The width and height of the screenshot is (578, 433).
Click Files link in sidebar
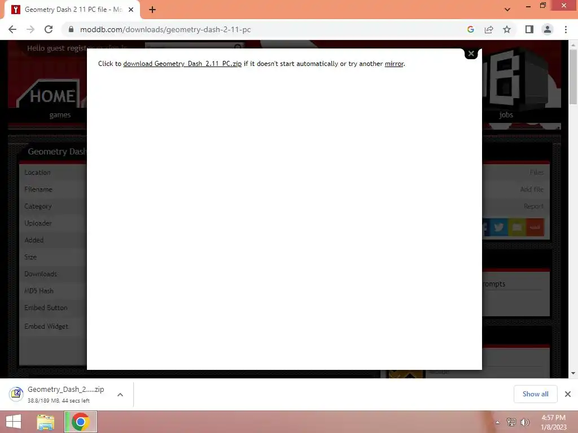(536, 173)
